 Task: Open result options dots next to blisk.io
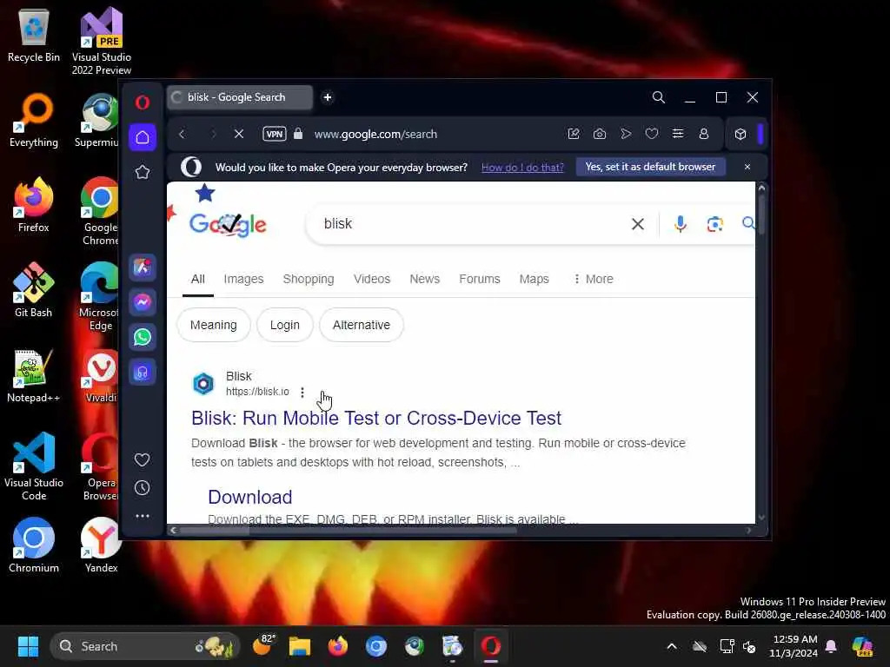tap(302, 392)
